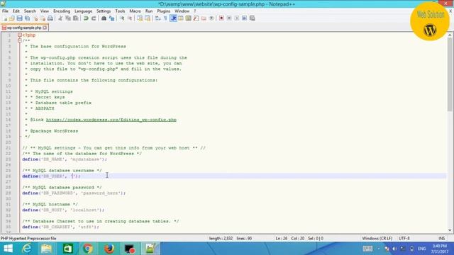
Task: Toggle word wrap toolbar button
Action: point(157,18)
